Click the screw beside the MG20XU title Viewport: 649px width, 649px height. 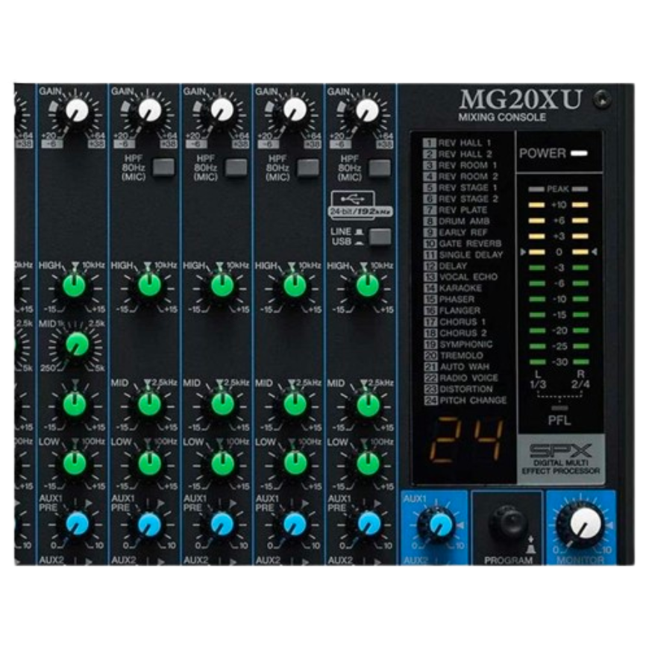tap(602, 99)
